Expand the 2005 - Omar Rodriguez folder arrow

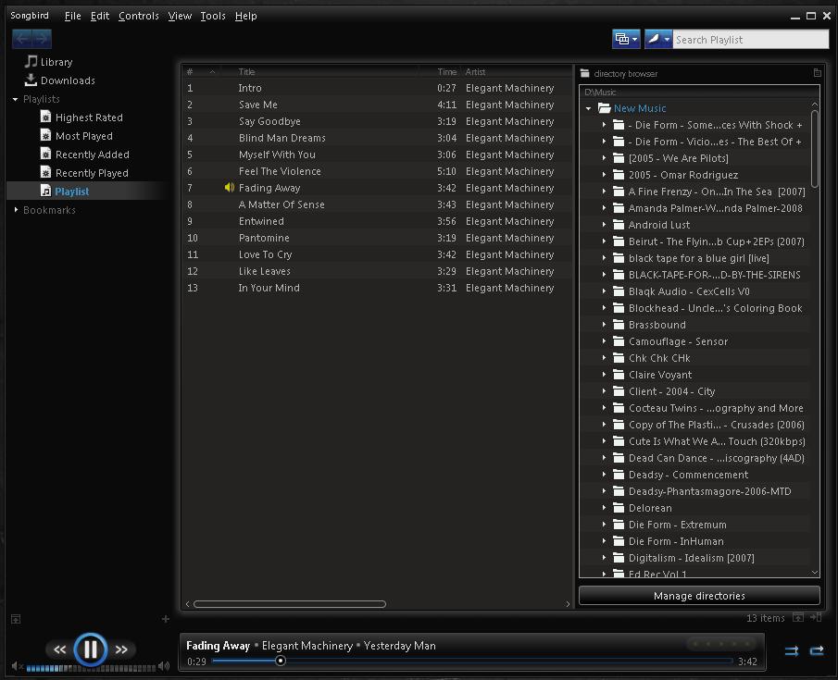coord(604,175)
